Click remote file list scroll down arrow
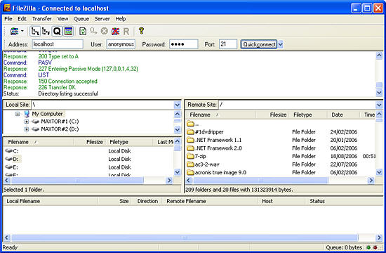 [x=380, y=172]
